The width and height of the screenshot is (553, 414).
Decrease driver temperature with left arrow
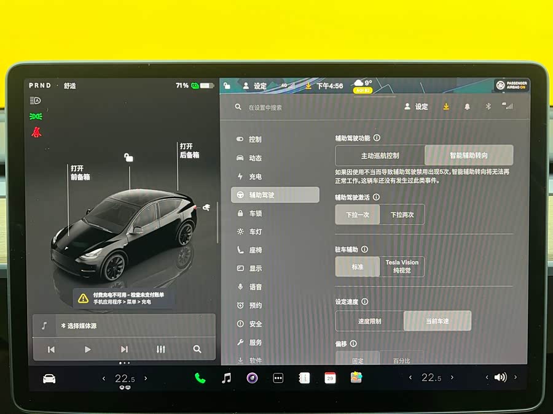(104, 379)
